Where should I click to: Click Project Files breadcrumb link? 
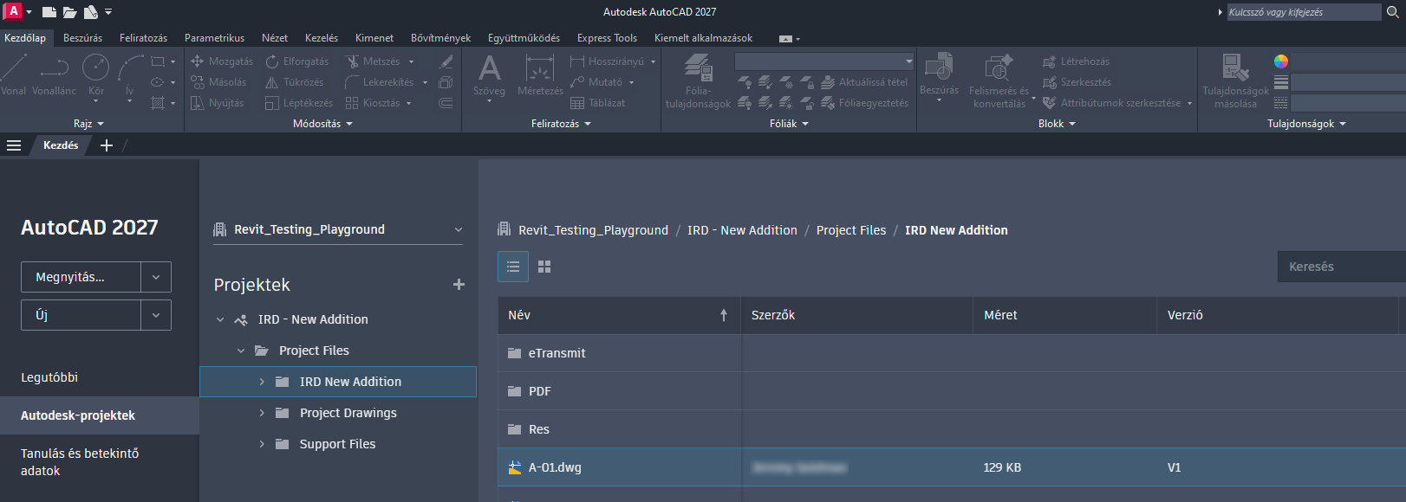[x=851, y=230]
